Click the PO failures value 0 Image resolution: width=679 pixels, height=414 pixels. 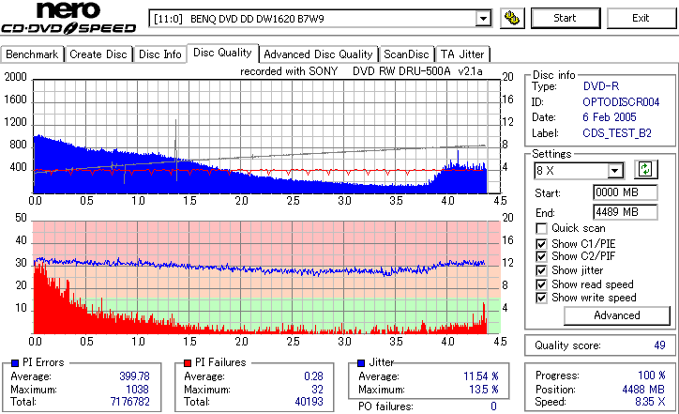(493, 406)
